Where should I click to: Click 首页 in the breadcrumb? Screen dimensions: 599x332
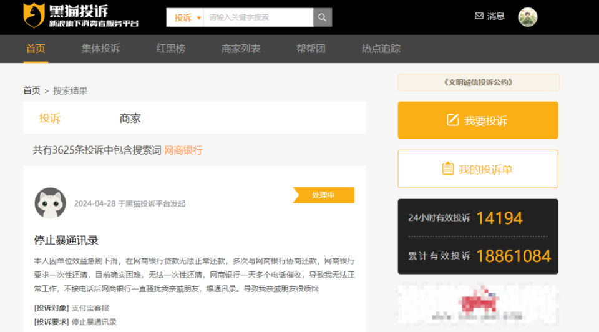tap(32, 90)
